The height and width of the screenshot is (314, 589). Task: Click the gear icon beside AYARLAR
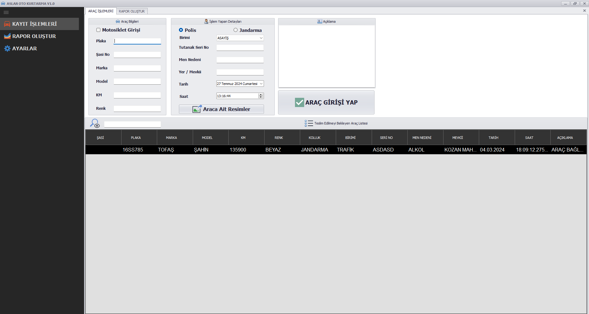click(x=7, y=48)
